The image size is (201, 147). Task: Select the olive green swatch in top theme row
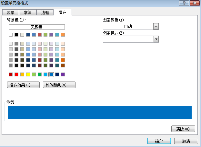click(x=45, y=35)
